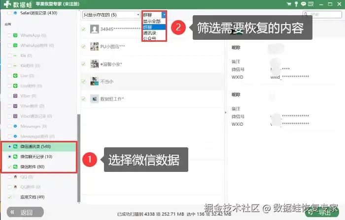Choose highlighted 群聊 in the filter list
The image size is (345, 220).
click(x=154, y=27)
